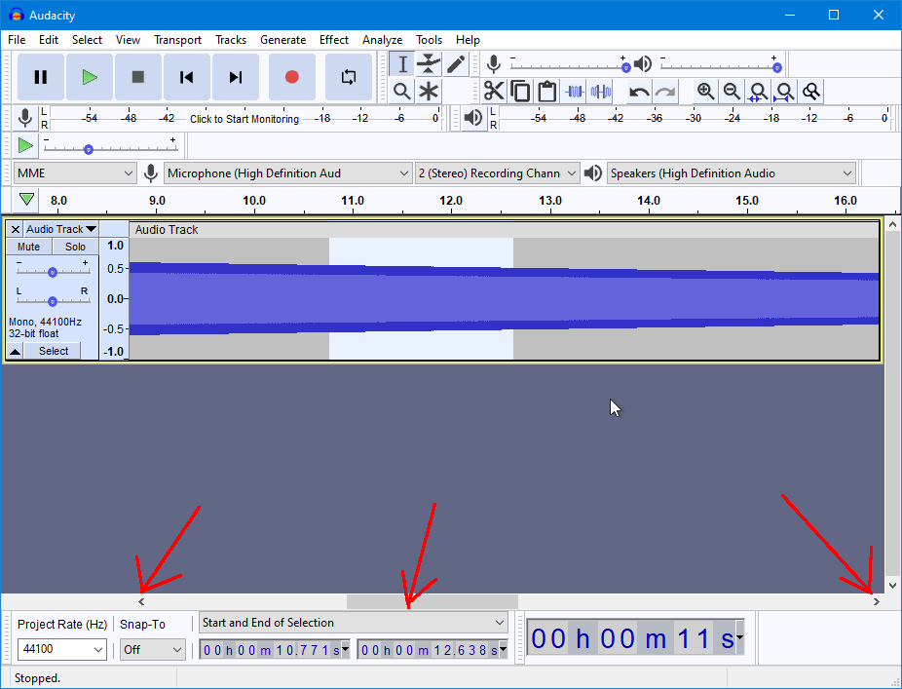Image resolution: width=902 pixels, height=689 pixels.
Task: Open the selection start time format arrow
Action: click(x=345, y=649)
